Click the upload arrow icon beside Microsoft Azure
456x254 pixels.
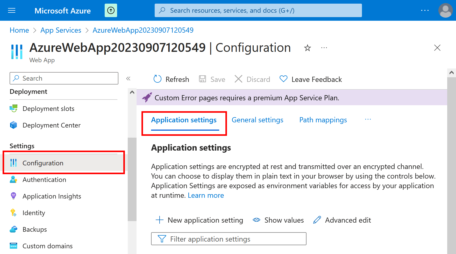(x=111, y=10)
